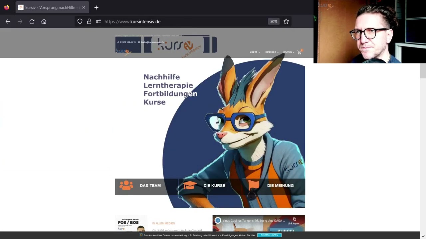The image size is (426, 239).
Task: Reload the page with refresh icon
Action: 32,22
